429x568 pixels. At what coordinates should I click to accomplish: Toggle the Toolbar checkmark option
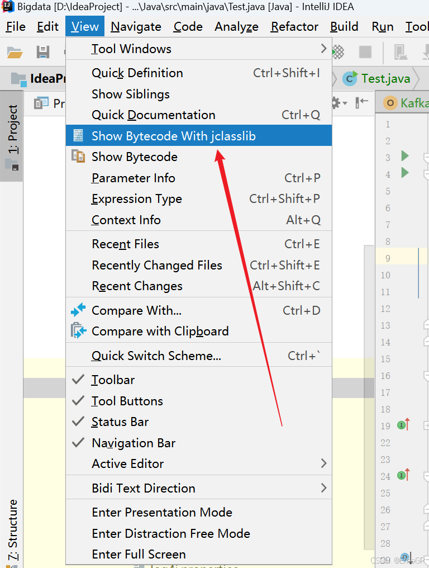(x=198, y=380)
